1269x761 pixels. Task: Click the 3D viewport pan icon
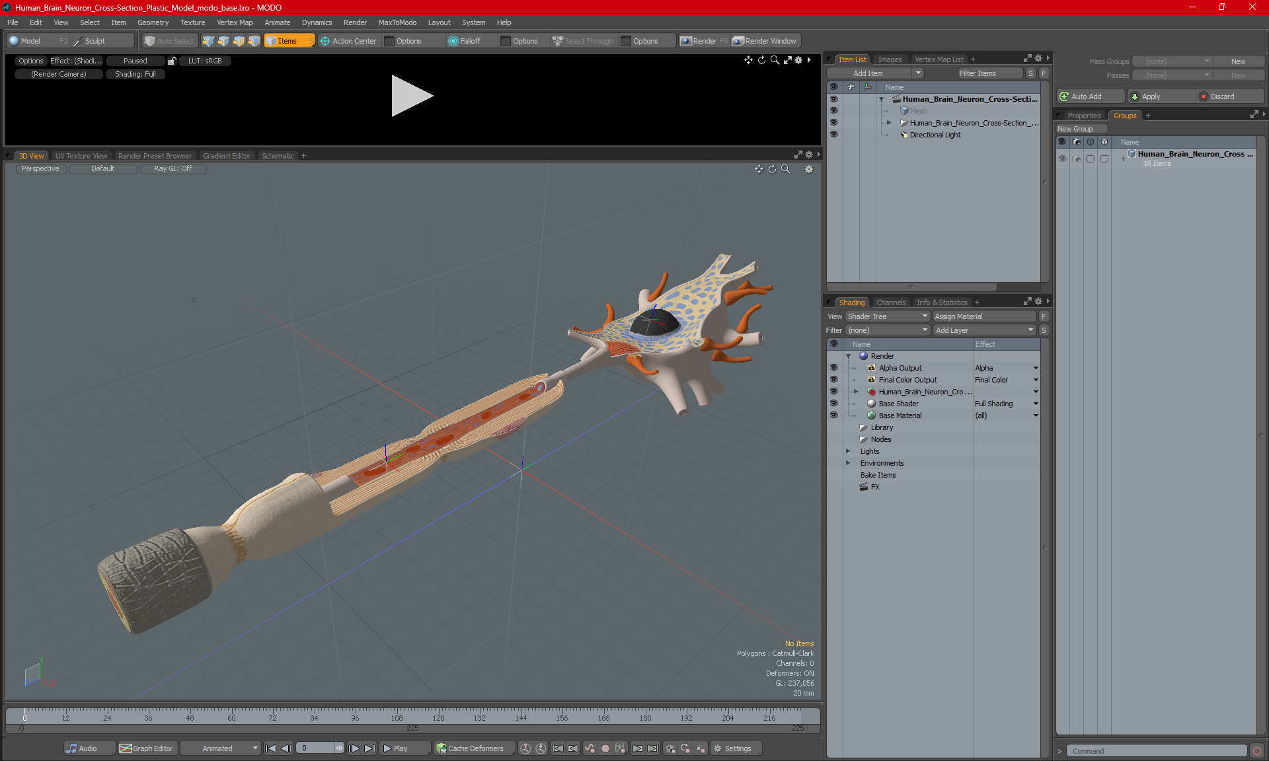click(759, 169)
